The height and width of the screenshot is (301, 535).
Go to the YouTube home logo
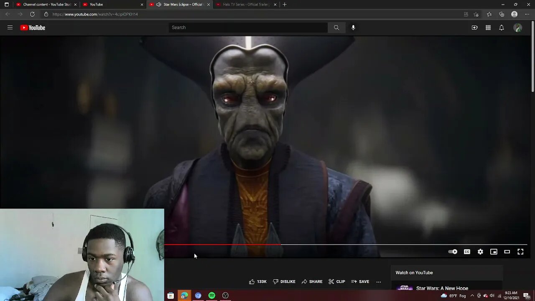click(x=33, y=28)
